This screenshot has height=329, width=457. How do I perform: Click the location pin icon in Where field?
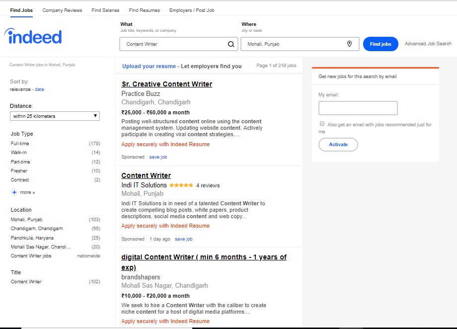[x=349, y=44]
